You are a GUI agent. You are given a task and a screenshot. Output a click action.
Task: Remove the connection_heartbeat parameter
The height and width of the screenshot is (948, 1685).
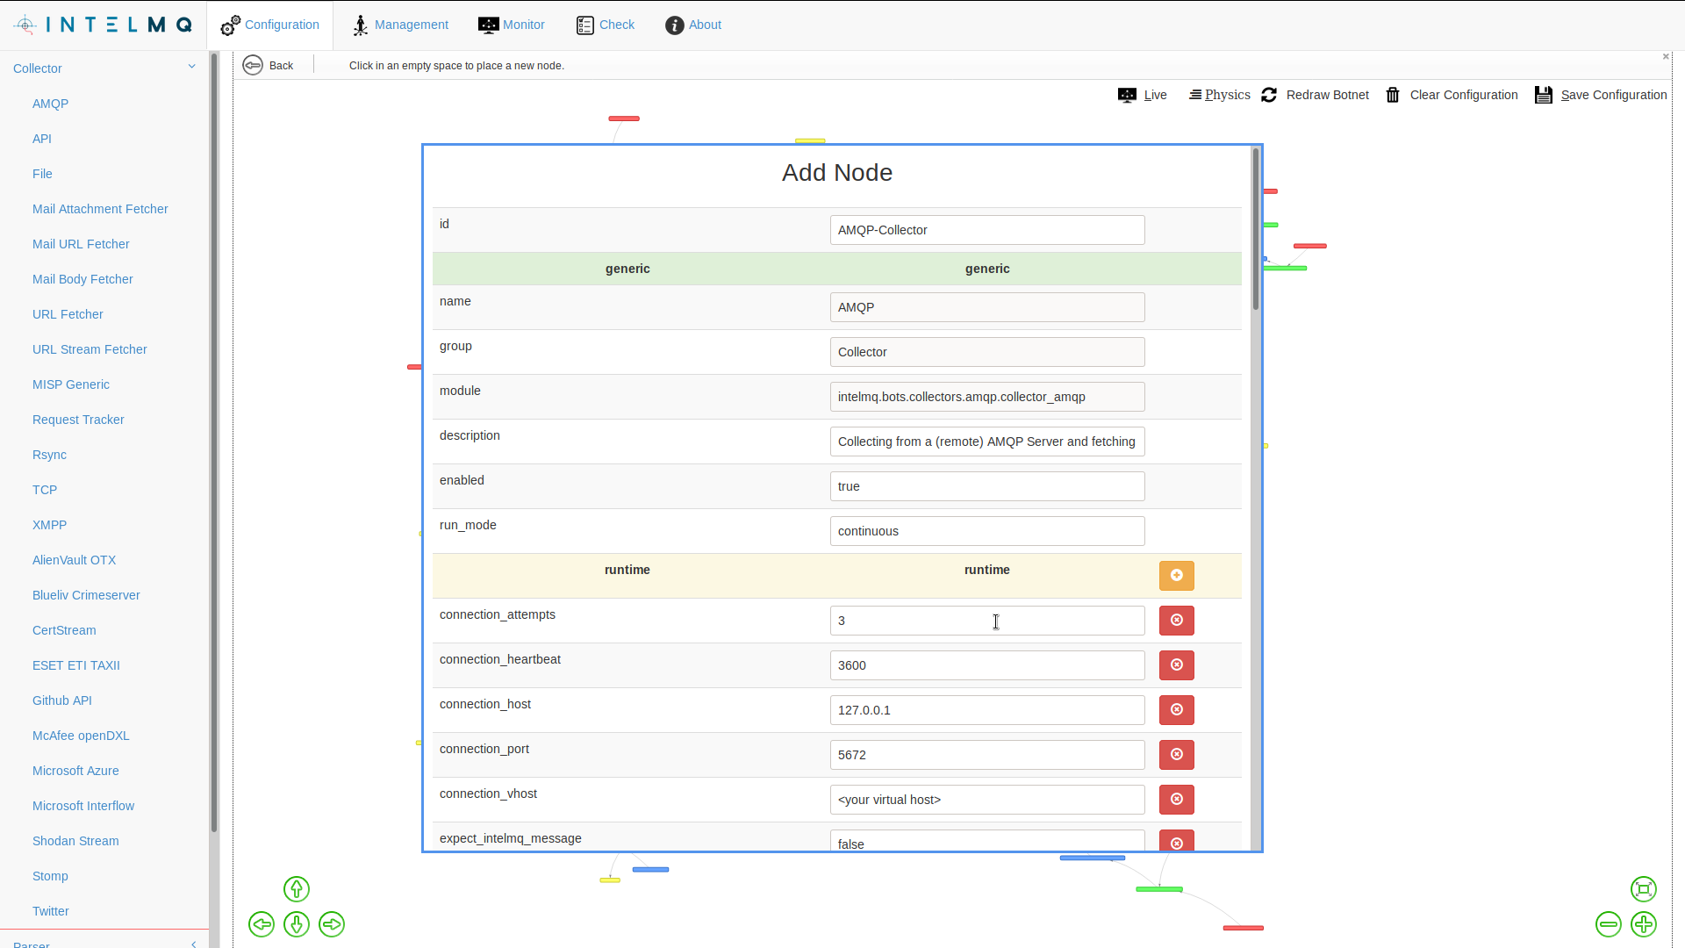[1177, 665]
